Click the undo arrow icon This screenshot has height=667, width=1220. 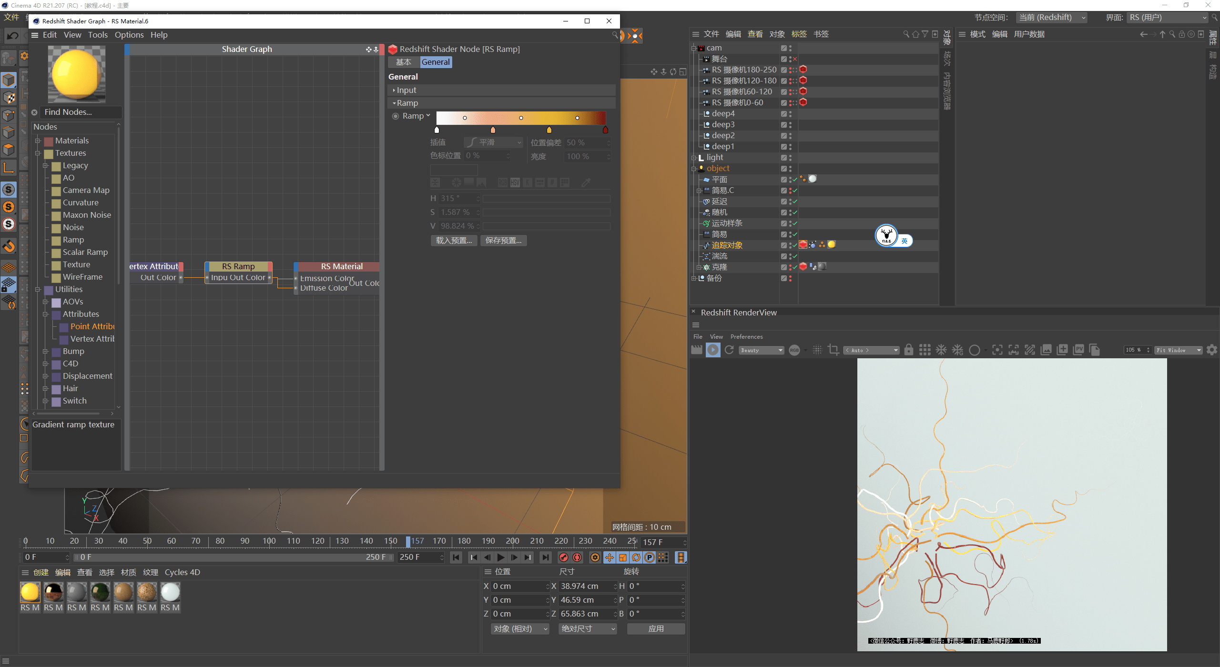pos(13,36)
